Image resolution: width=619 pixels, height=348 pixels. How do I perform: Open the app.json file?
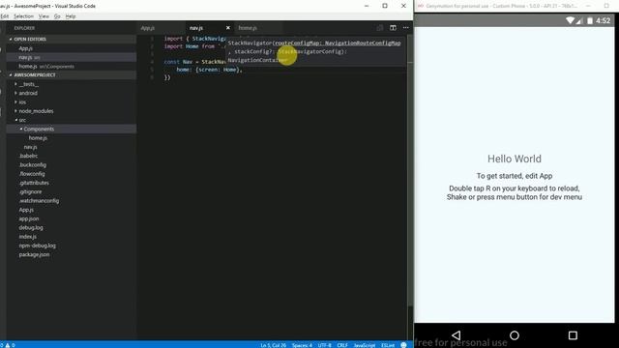(29, 218)
